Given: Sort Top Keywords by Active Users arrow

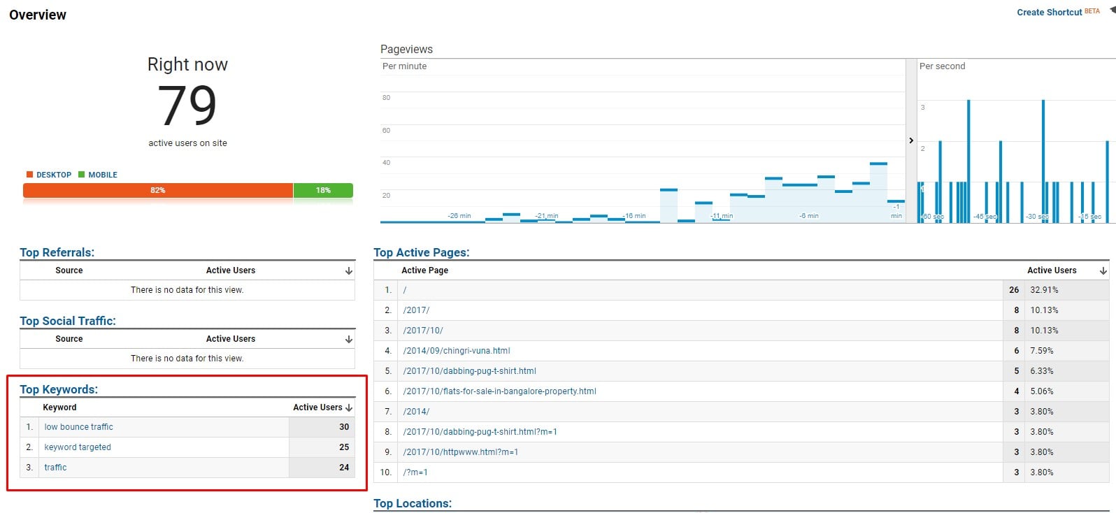Looking at the screenshot, I should 348,407.
